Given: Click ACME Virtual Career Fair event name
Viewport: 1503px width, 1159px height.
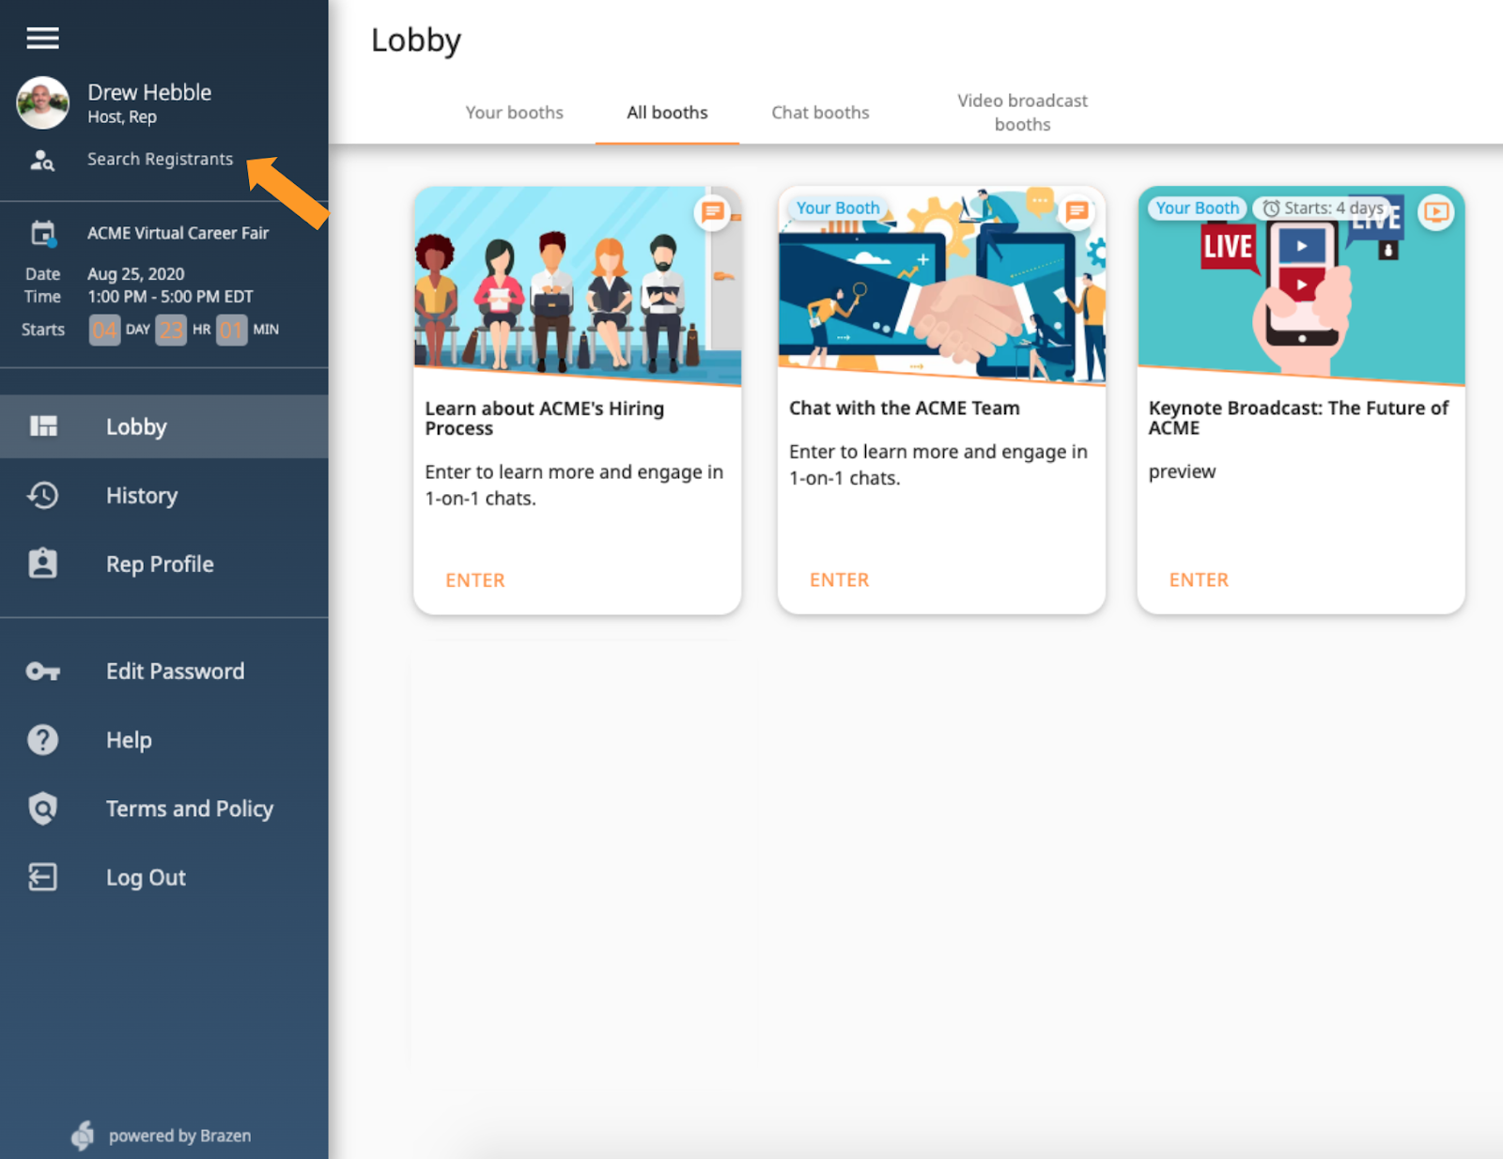Looking at the screenshot, I should point(178,233).
